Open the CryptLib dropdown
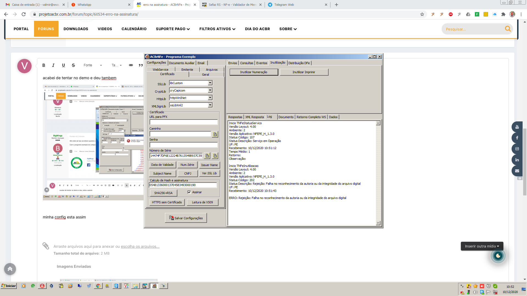Image resolution: width=527 pixels, height=296 pixels. click(x=210, y=90)
